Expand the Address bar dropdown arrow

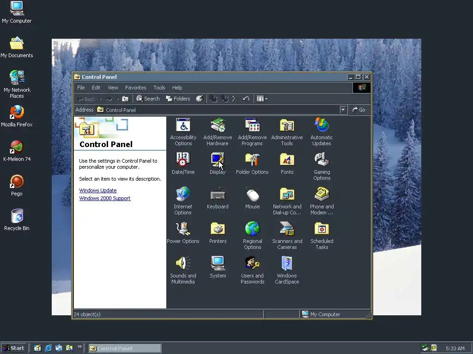click(343, 110)
